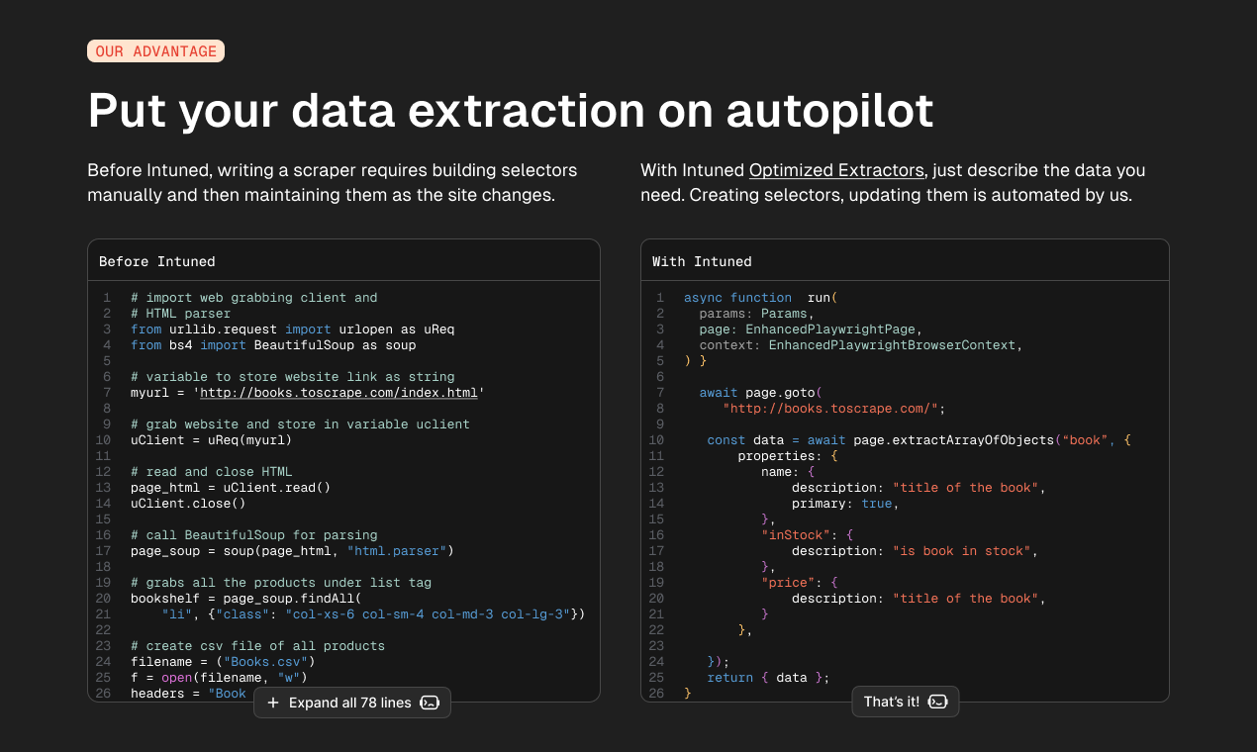Viewport: 1257px width, 752px height.
Task: Open the Optimized Extractors link
Action: 836,170
